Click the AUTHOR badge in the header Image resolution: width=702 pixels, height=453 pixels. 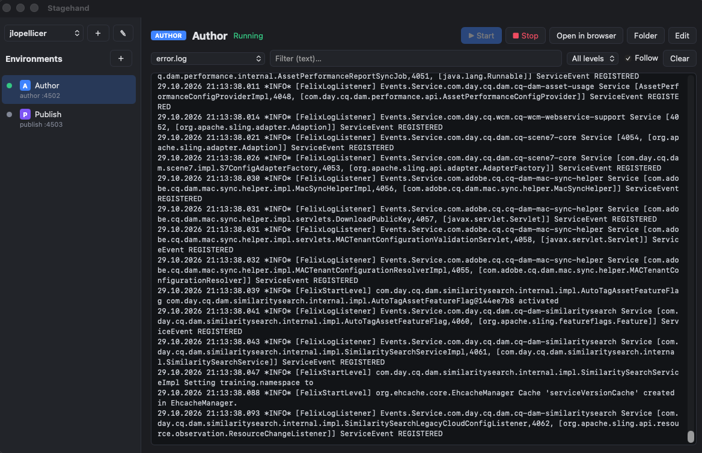[168, 35]
